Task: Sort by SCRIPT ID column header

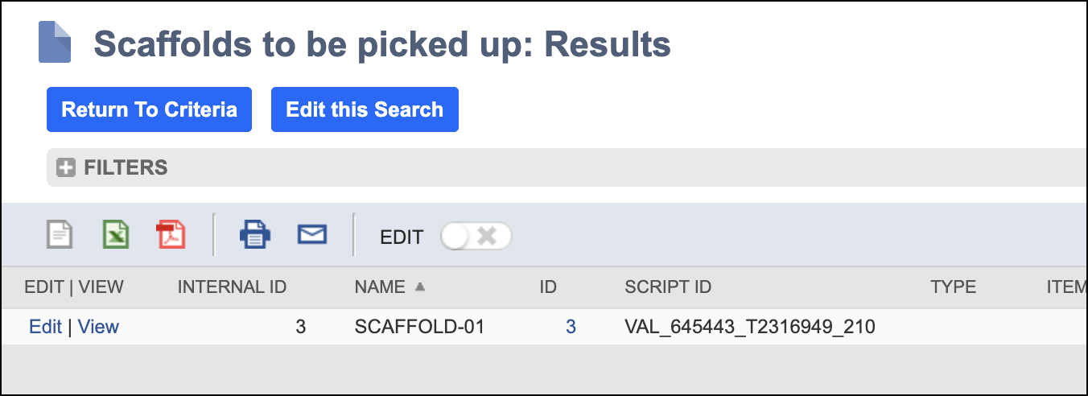Action: click(x=668, y=287)
